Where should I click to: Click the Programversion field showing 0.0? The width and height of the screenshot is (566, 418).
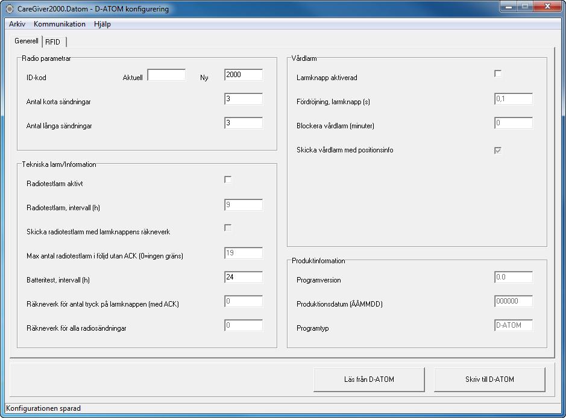click(x=514, y=277)
